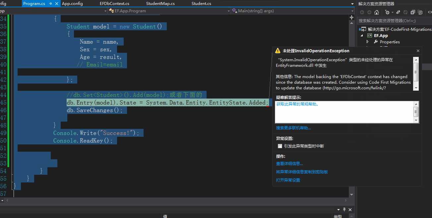Viewport: 432px width, 218px height.
Task: Click 将异常详细信息复制到剪贴板 link
Action: tap(302, 172)
